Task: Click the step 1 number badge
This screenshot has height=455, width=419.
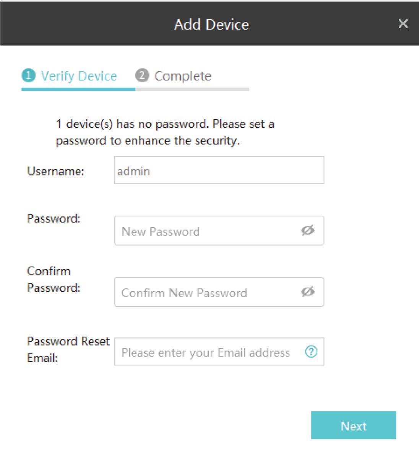Action: (x=28, y=75)
